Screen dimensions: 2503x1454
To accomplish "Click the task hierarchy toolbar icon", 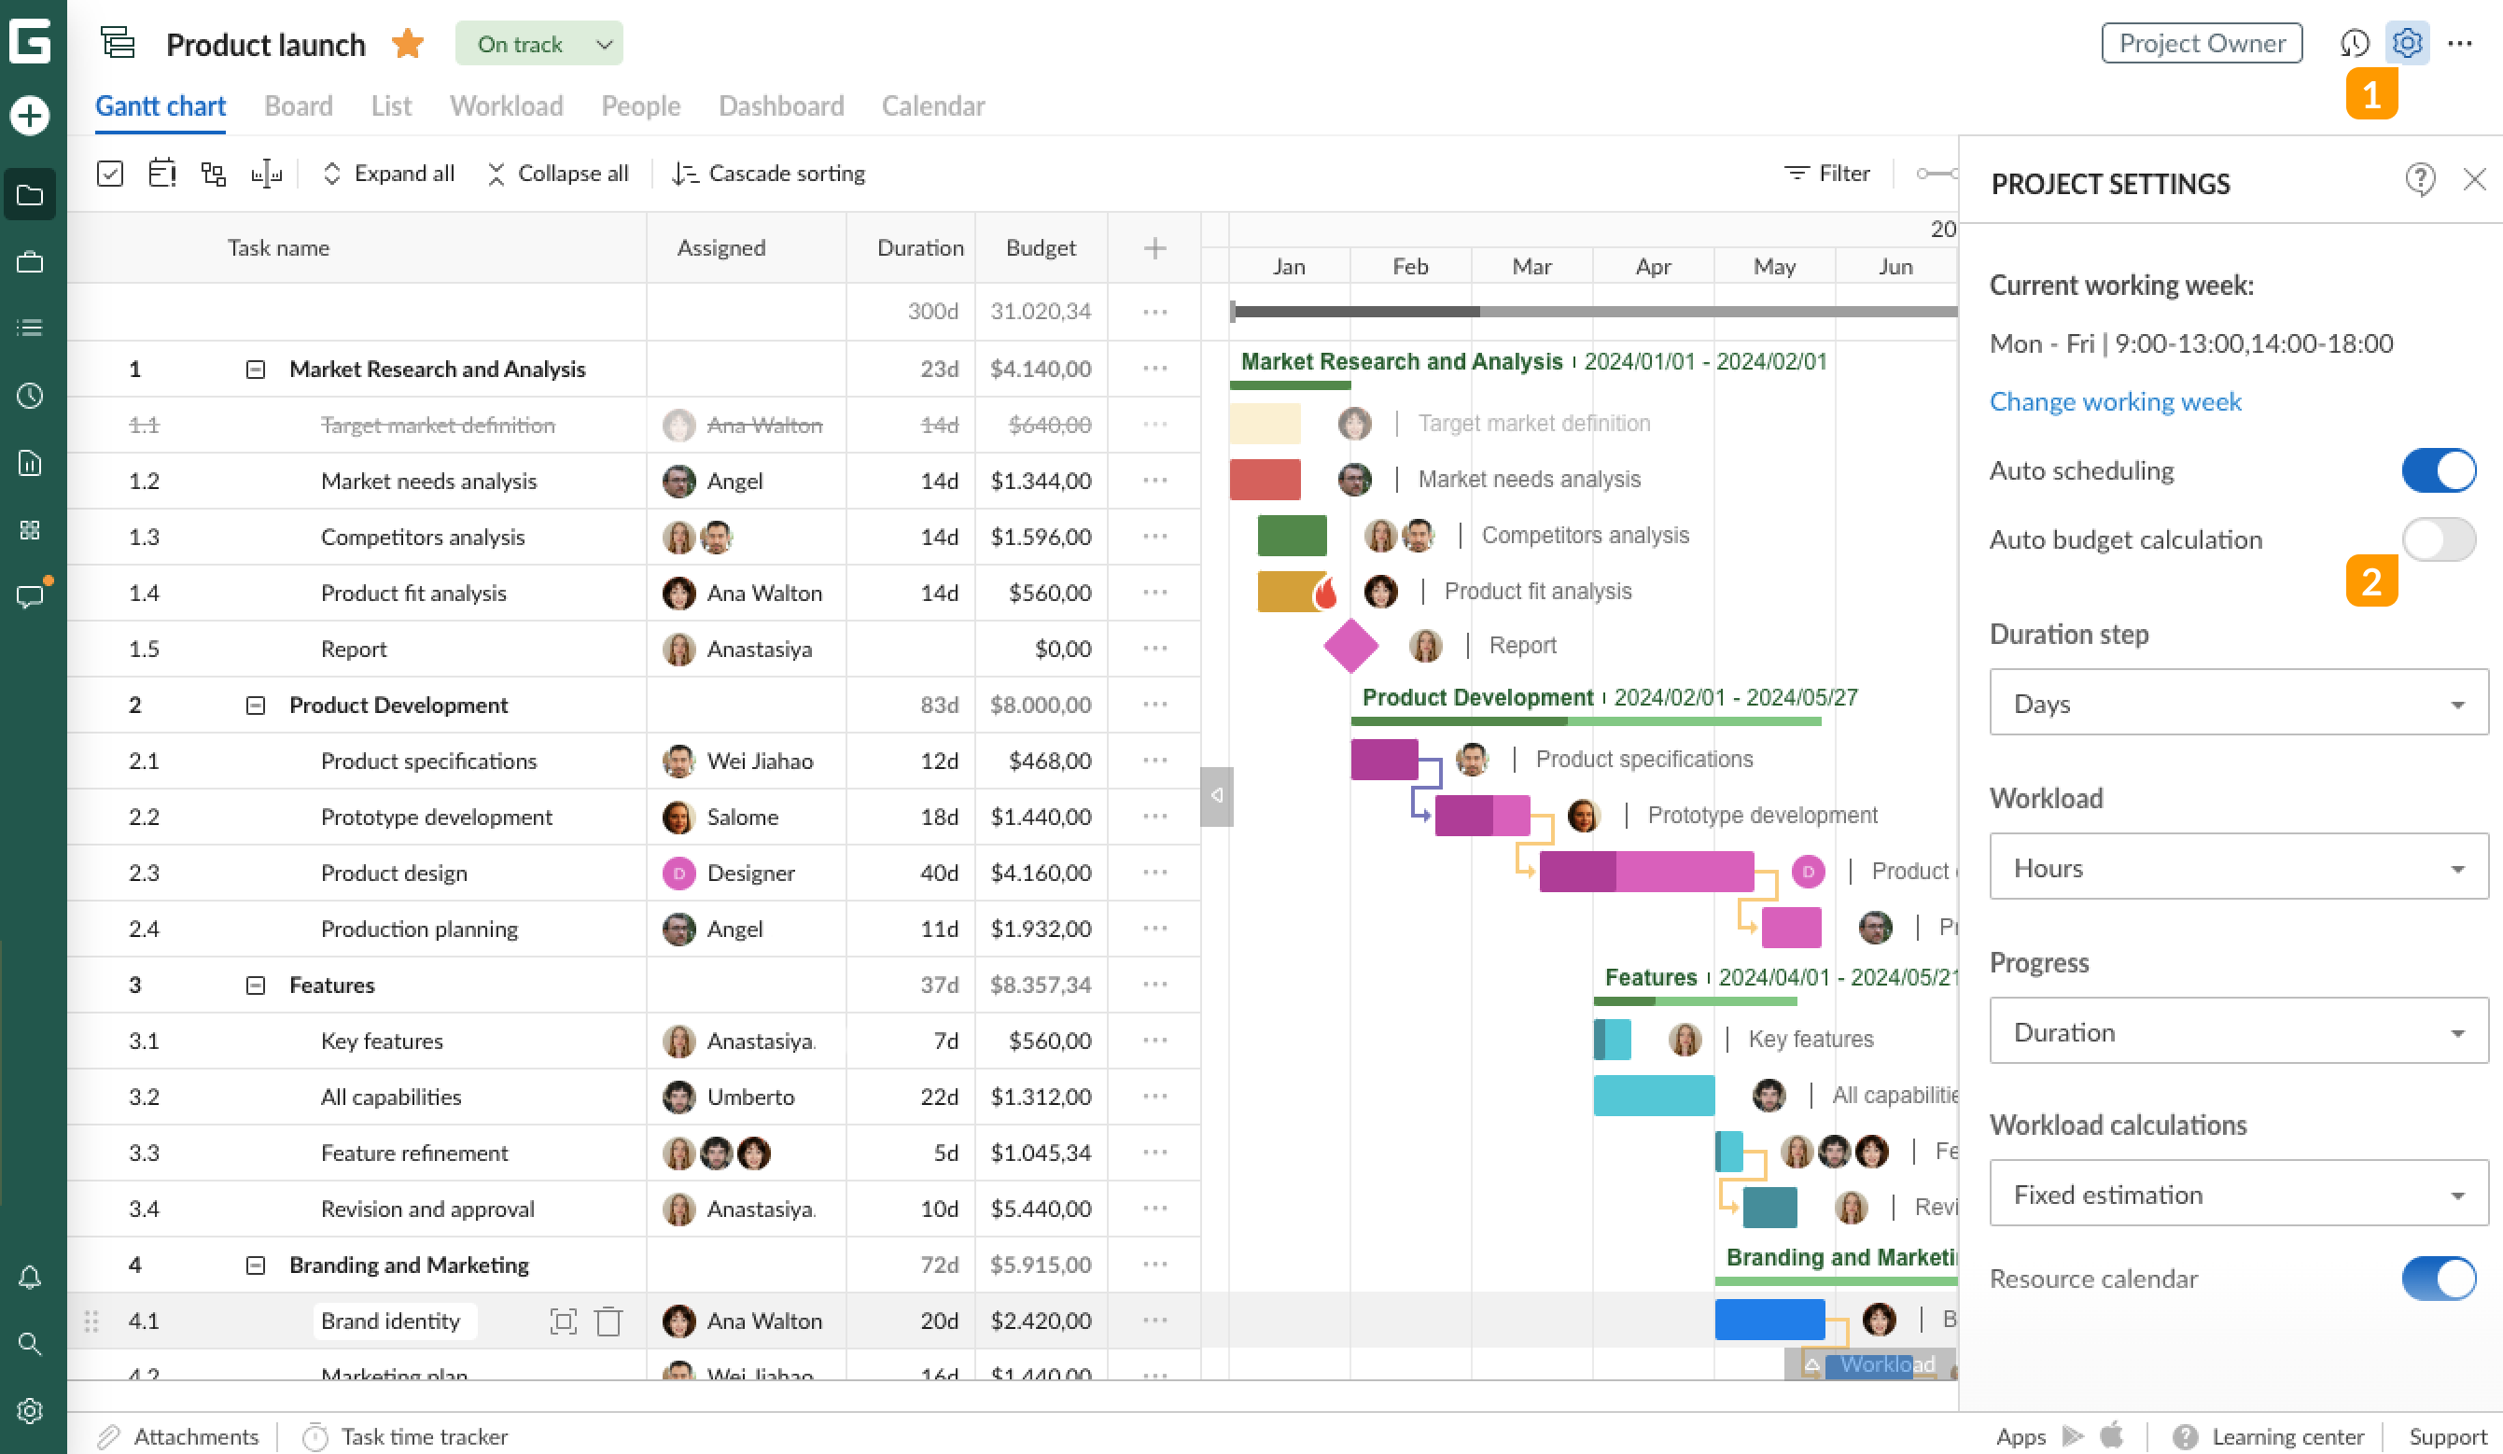I will click(214, 173).
